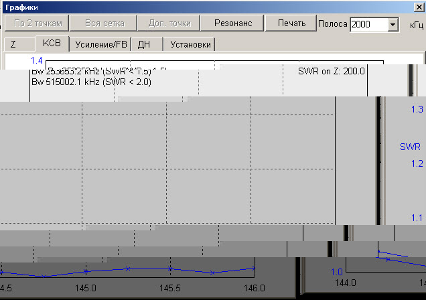Screen dimensions: 426x300
Task: Click the Bw 515002.1 kHz text line
Action: pos(92,82)
